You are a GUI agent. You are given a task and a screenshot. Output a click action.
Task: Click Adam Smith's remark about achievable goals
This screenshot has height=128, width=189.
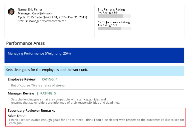(x=97, y=121)
